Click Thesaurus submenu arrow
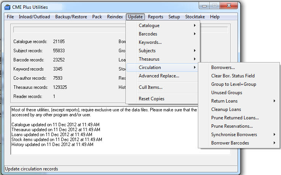281x175 pixels. [194, 59]
